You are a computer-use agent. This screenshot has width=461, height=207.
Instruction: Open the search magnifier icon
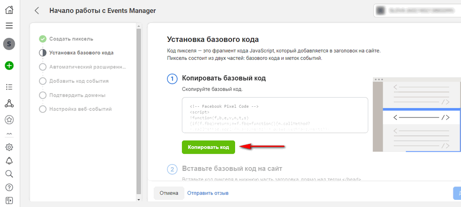pos(9,174)
